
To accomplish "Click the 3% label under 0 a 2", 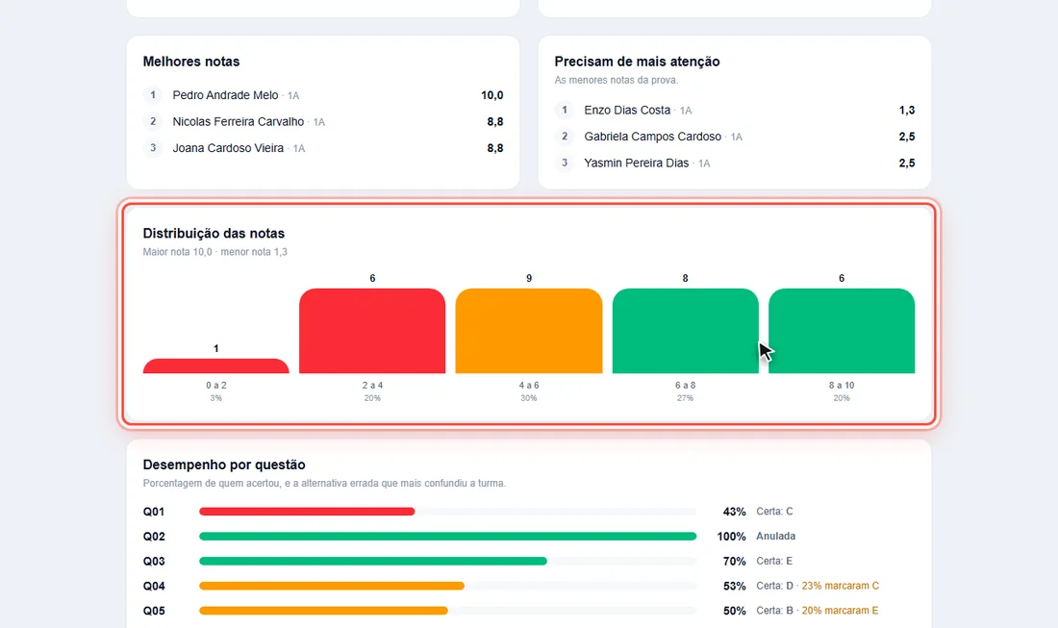I will pos(215,398).
